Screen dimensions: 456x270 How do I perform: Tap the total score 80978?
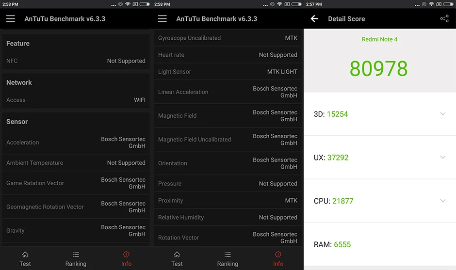pyautogui.click(x=378, y=68)
